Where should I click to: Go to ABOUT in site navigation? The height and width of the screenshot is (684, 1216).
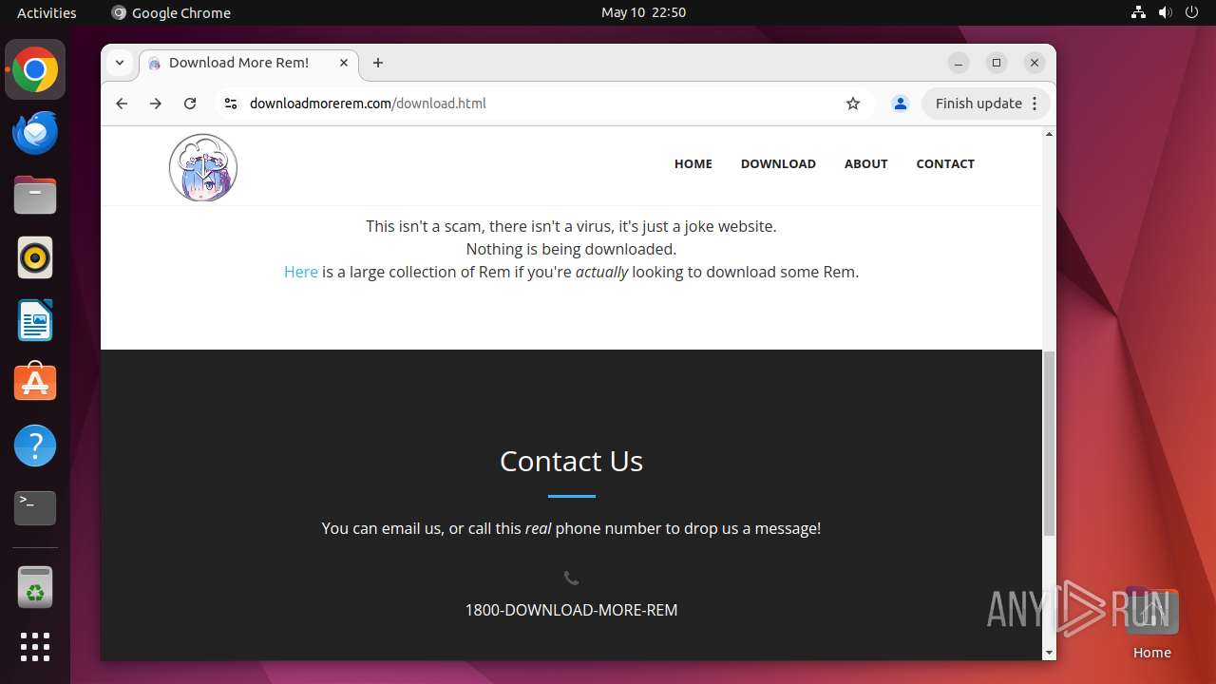pyautogui.click(x=865, y=163)
